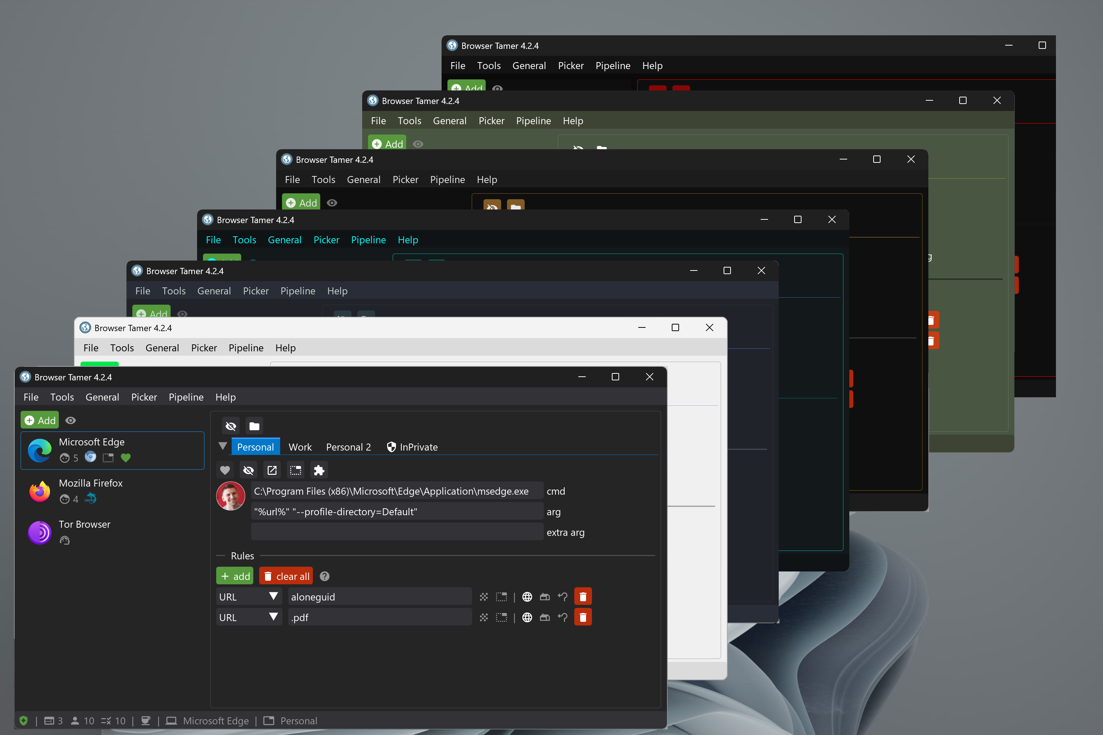Viewport: 1103px width, 735px height.
Task: Click the globe icon on the .pdf rule
Action: tap(527, 617)
